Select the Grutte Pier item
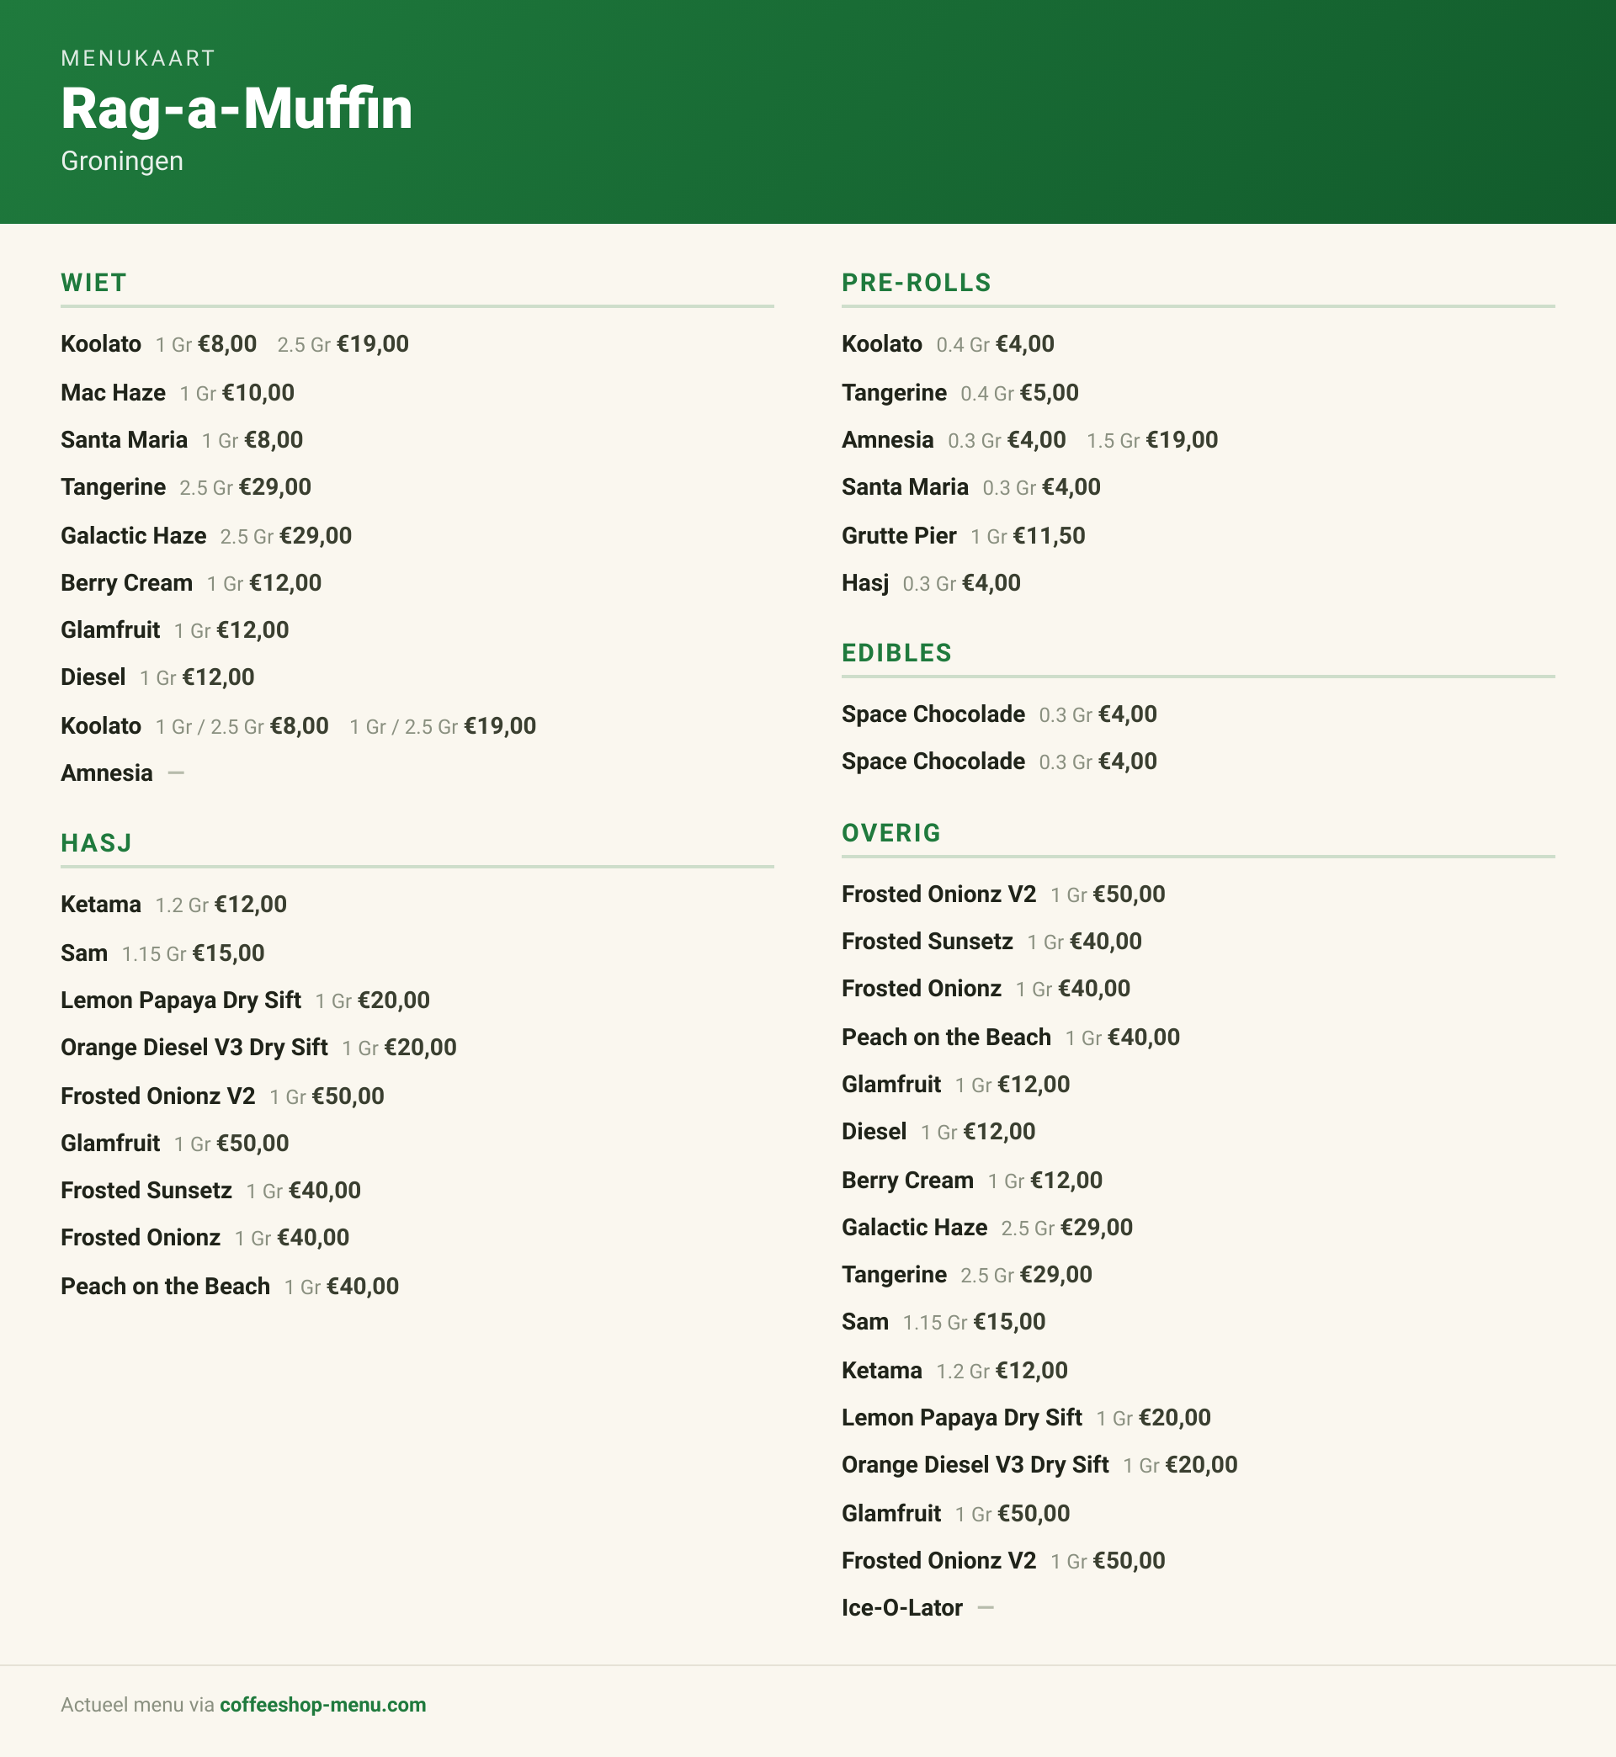Image resolution: width=1616 pixels, height=1757 pixels. coord(899,535)
